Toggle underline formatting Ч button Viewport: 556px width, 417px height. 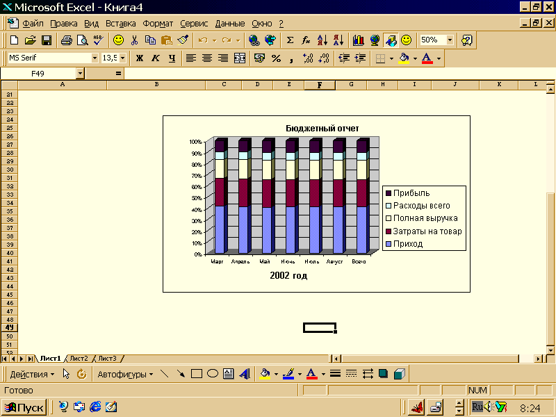point(172,58)
